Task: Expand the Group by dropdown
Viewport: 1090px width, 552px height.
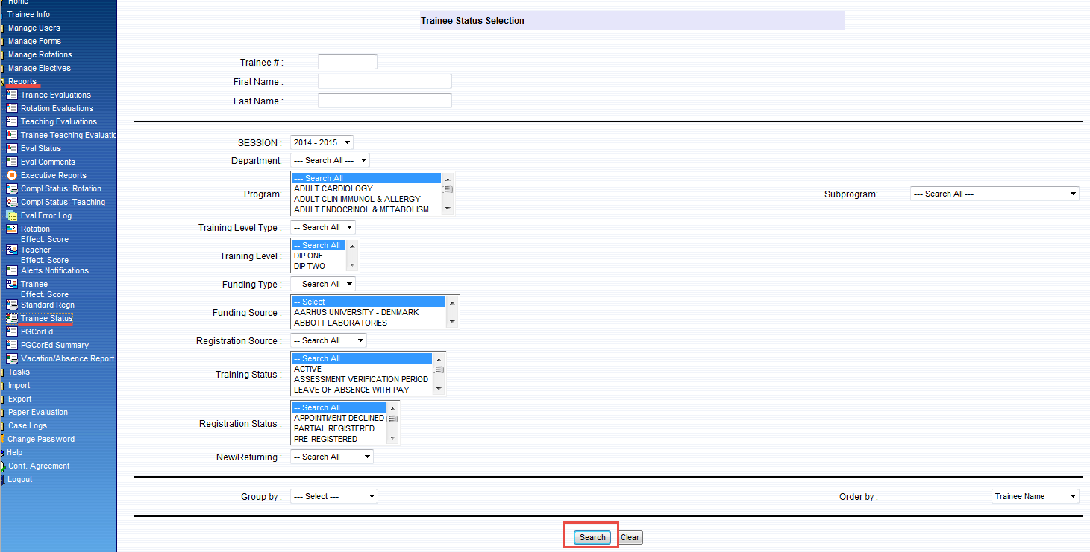Action: [x=333, y=496]
